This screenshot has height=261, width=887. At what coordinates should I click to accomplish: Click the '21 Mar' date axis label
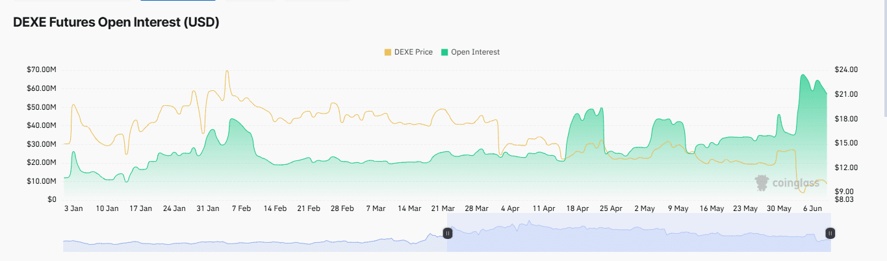coord(443,209)
